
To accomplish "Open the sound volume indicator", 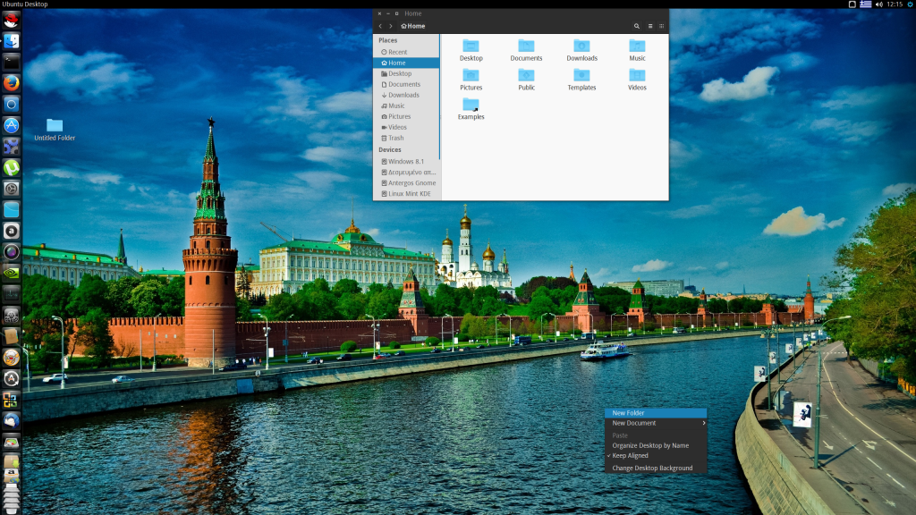I will coord(879,4).
